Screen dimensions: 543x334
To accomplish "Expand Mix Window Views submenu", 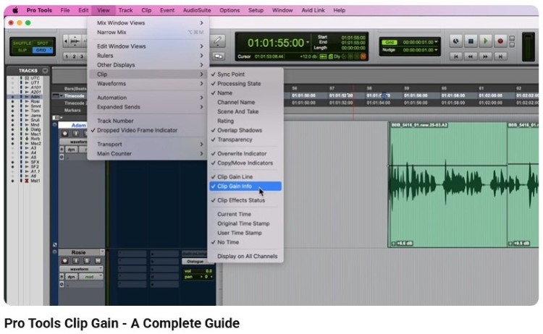I will click(x=148, y=23).
